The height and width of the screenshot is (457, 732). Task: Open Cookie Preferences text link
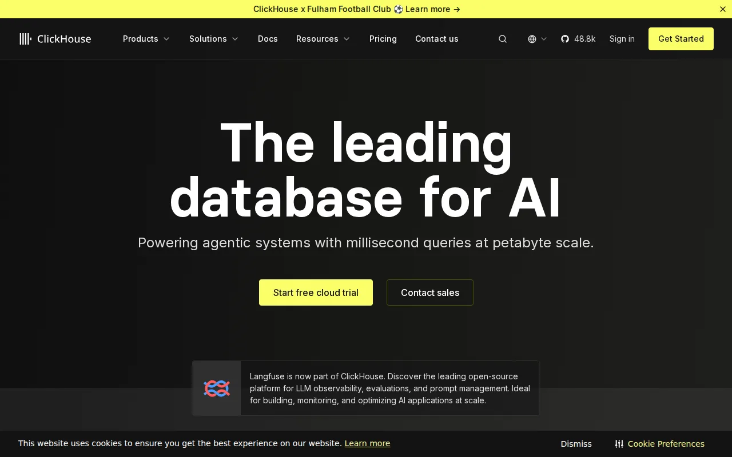pos(666,444)
